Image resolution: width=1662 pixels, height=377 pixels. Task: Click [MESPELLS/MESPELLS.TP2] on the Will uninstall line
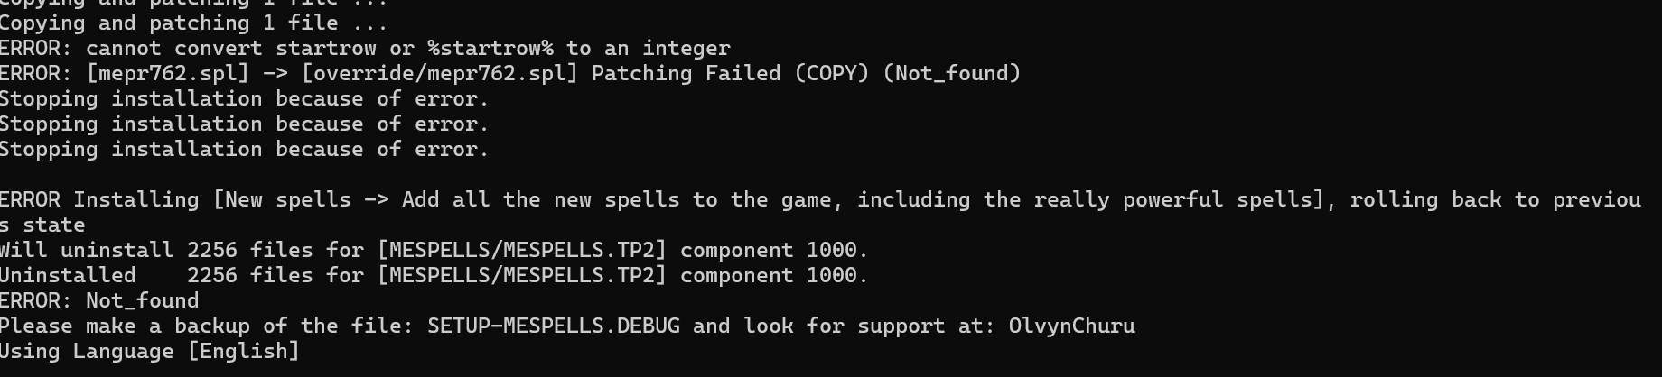(522, 250)
